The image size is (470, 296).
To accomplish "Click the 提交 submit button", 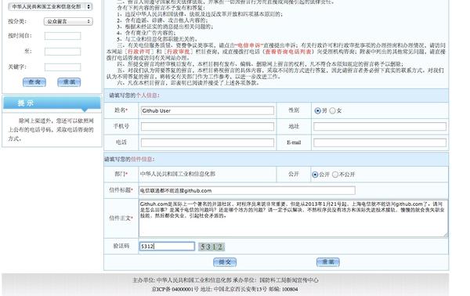I will point(225,262).
